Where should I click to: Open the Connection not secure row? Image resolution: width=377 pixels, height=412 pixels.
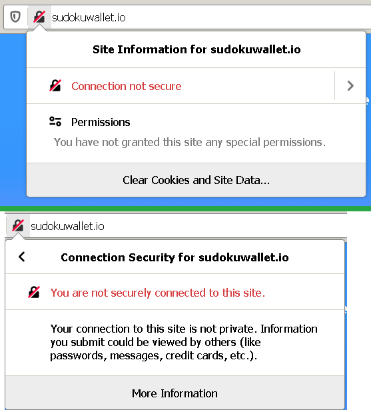pyautogui.click(x=181, y=85)
